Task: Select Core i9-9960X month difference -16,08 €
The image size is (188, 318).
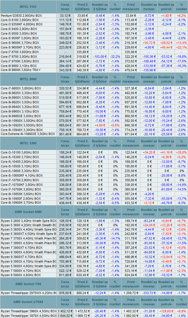Action: coord(149,112)
